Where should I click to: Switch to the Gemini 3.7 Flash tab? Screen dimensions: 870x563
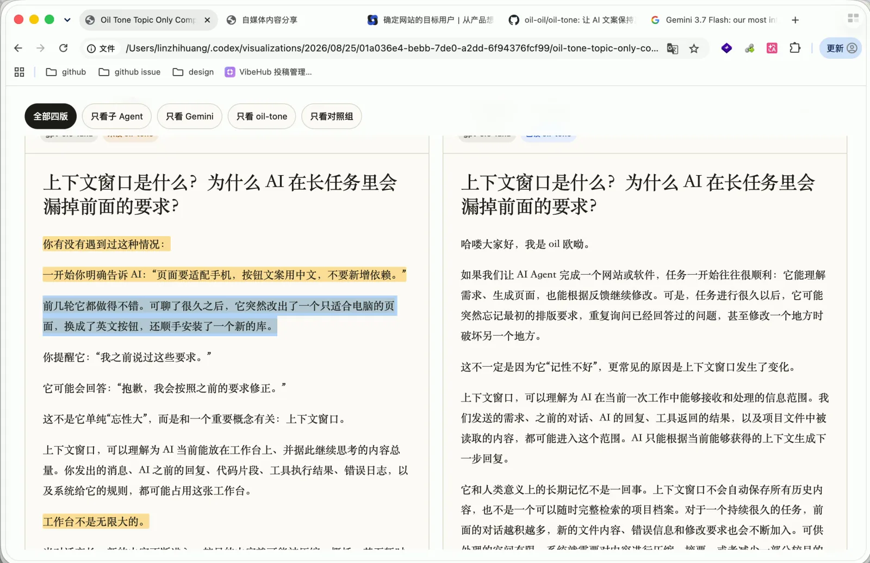click(x=713, y=20)
